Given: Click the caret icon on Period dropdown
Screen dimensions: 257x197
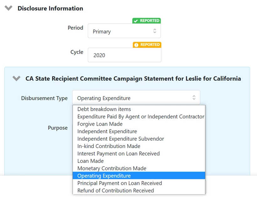Looking at the screenshot, I should 155,31.
